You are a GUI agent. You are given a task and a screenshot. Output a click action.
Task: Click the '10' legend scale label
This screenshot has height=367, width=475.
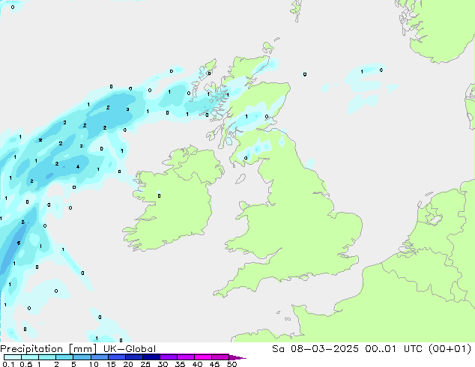[94, 364]
